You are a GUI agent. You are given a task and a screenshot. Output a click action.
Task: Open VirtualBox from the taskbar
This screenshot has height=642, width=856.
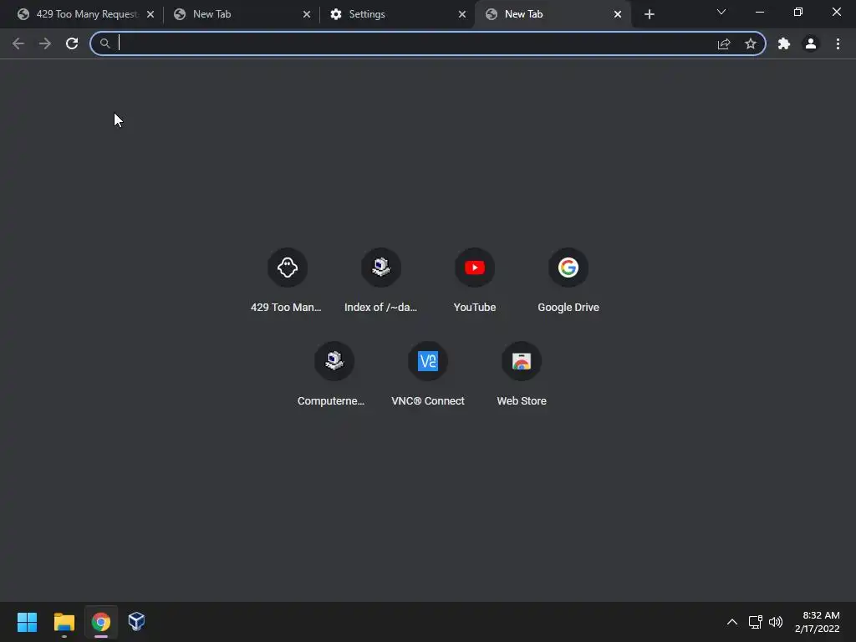[136, 622]
